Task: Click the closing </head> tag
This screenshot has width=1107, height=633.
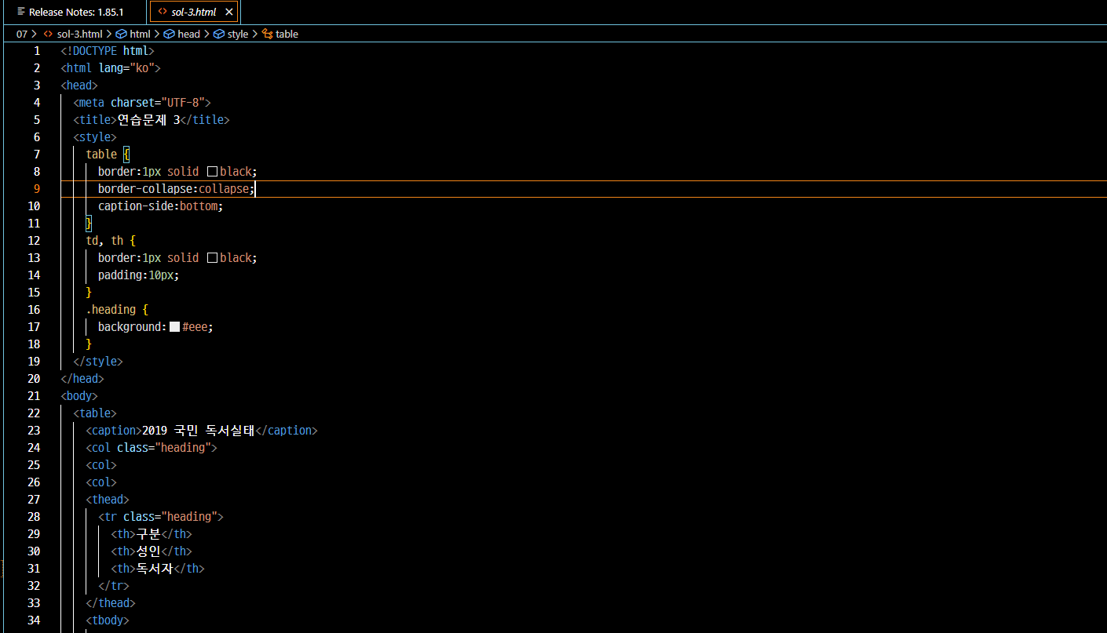Action: click(x=82, y=379)
